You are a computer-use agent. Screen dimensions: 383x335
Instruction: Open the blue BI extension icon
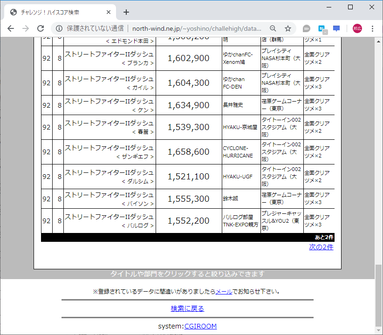322,29
